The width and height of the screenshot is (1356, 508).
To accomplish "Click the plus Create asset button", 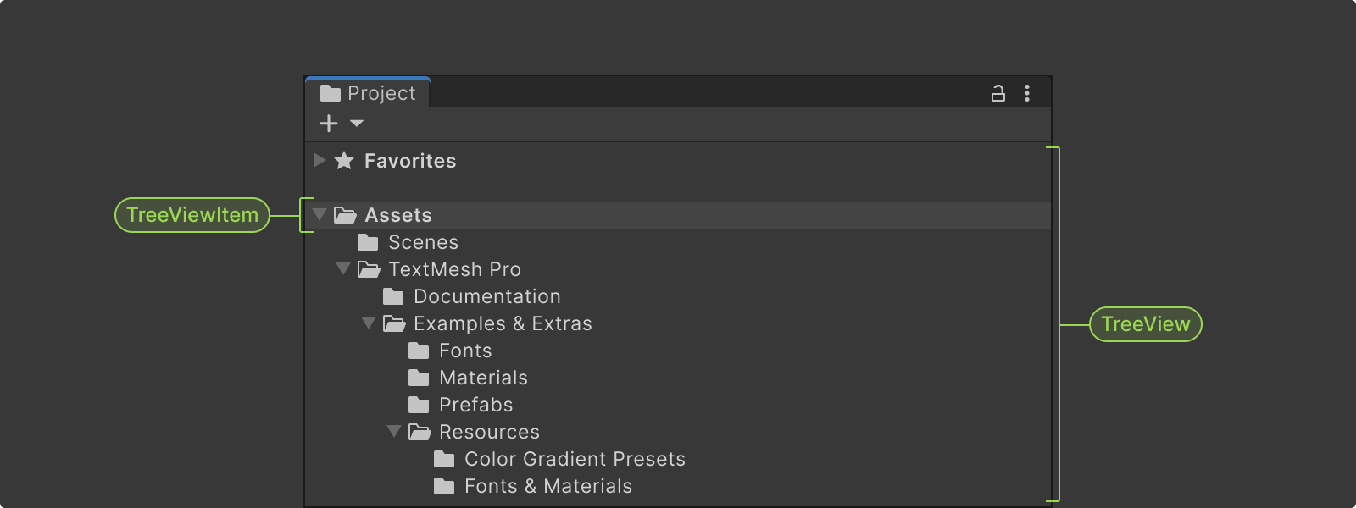I will click(x=329, y=124).
